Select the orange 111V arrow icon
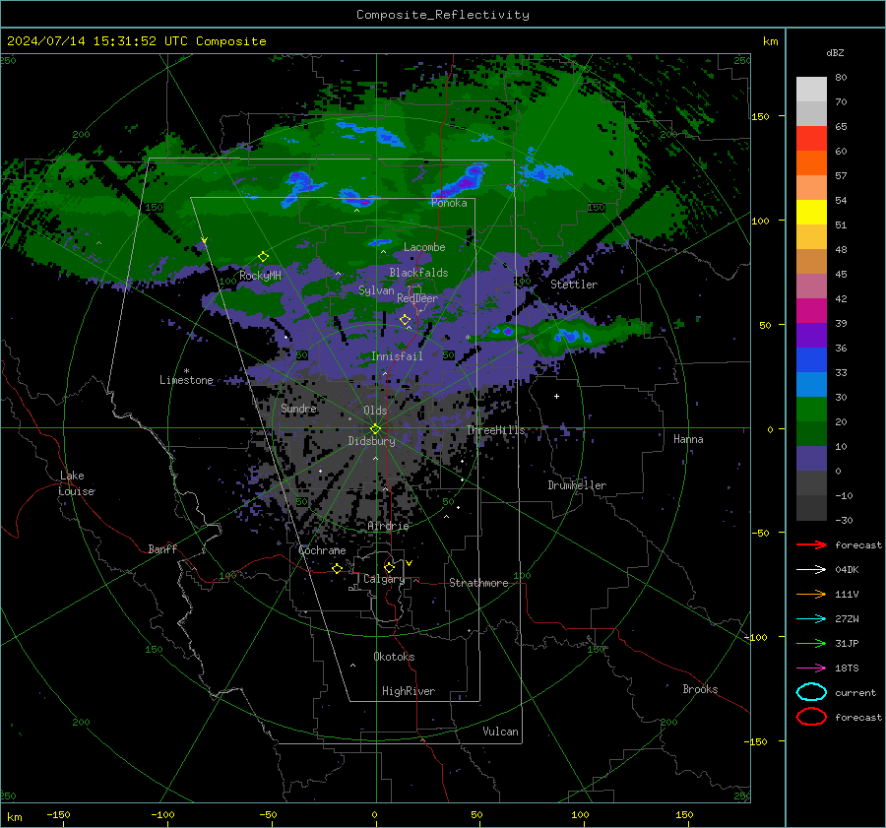The height and width of the screenshot is (828, 886). point(811,594)
